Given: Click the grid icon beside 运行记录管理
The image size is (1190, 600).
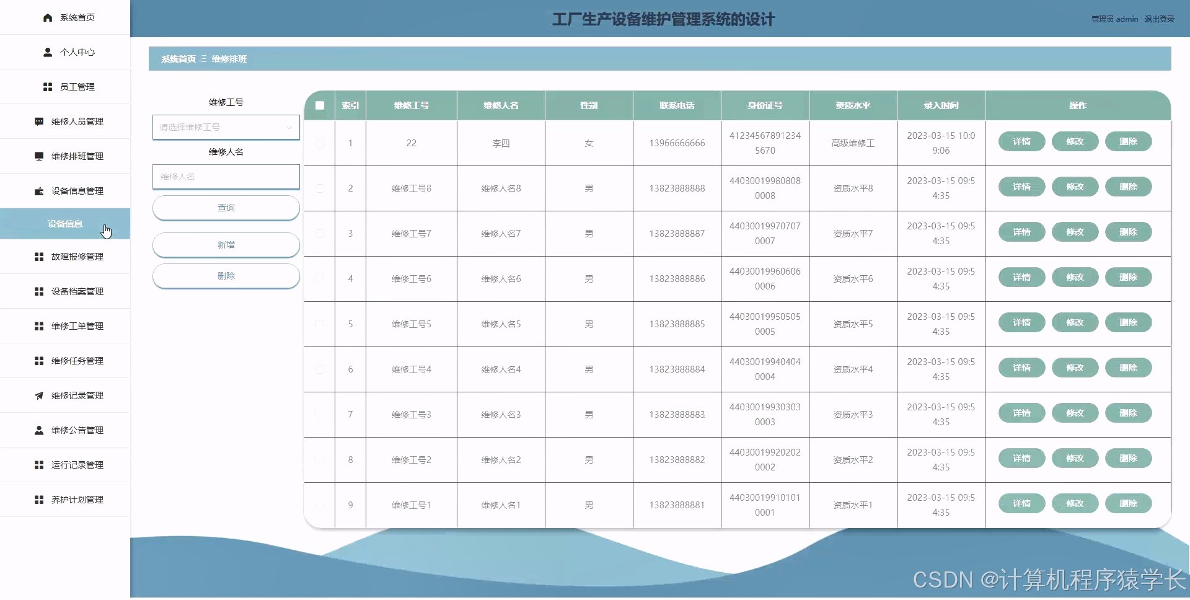Looking at the screenshot, I should (39, 465).
